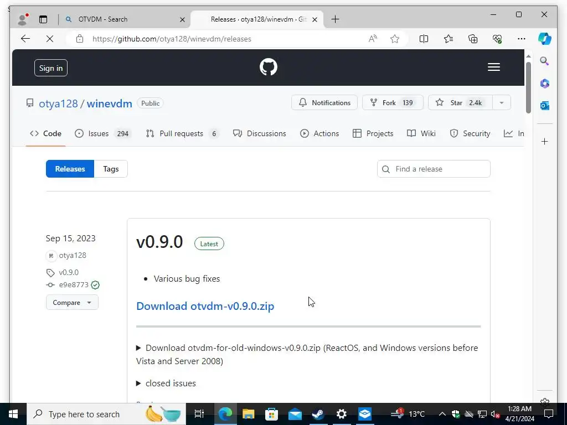
Task: Open Favorites list icon in toolbar
Action: pyautogui.click(x=449, y=39)
